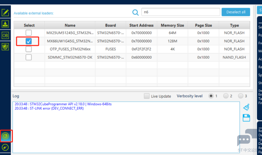
Task: Sort by the Memory Size column header
Action: [172, 25]
